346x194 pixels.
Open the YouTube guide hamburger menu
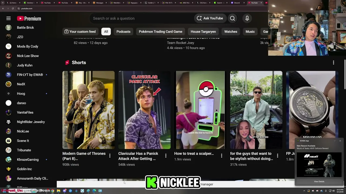click(x=8, y=18)
